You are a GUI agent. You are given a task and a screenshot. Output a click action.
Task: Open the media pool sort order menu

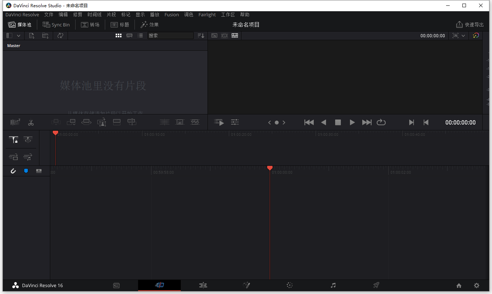tap(201, 35)
